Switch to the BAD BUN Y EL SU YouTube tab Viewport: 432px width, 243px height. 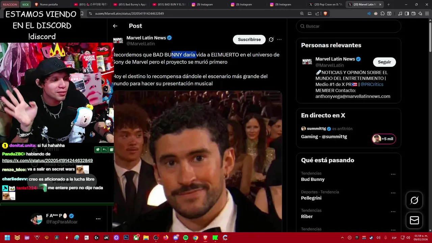tap(169, 4)
